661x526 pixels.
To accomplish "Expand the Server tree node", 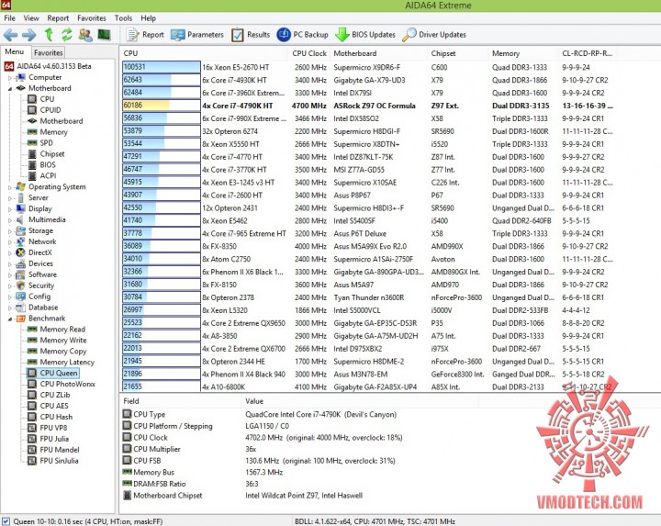I will 10,198.
